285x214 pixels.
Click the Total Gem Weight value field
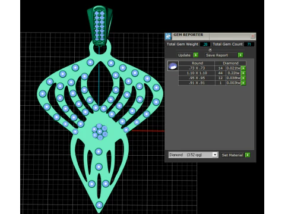tap(205, 44)
